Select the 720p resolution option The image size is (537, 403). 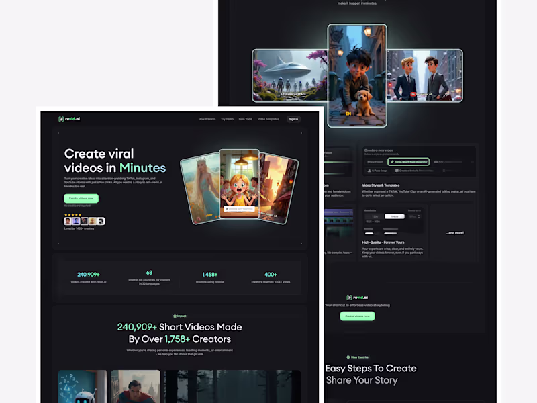[375, 216]
